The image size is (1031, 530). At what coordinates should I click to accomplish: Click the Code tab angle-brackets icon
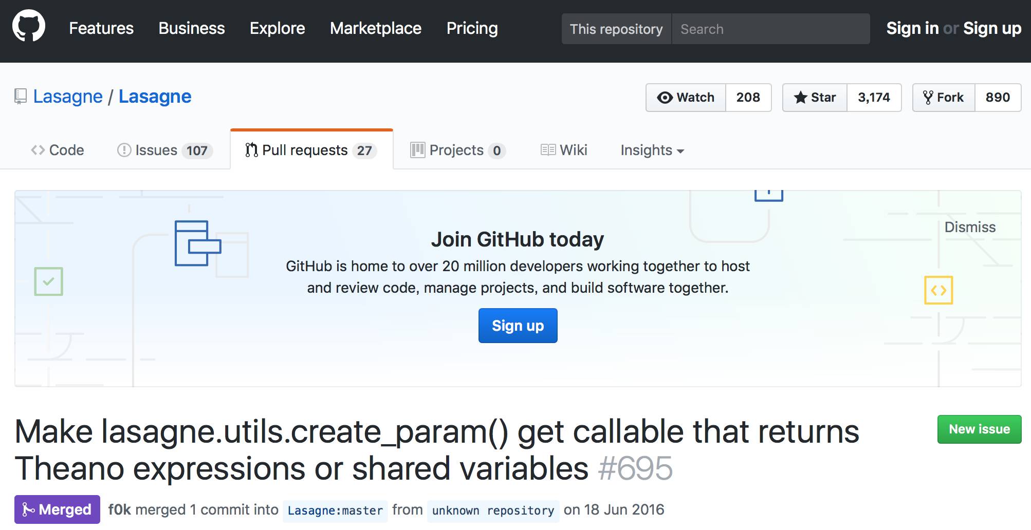point(38,150)
